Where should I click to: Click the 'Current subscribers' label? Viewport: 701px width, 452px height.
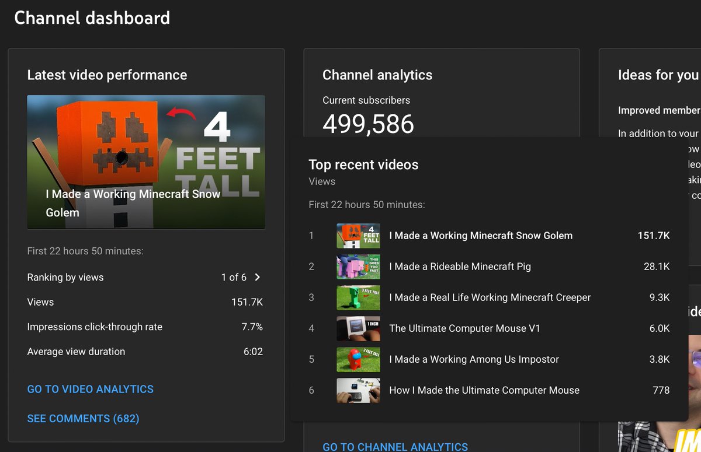click(x=366, y=100)
